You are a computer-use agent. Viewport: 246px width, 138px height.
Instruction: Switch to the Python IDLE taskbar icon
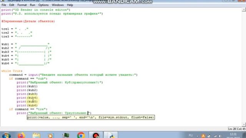point(111,135)
